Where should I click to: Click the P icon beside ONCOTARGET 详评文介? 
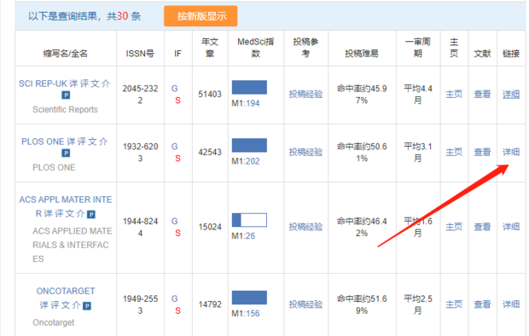coord(87,306)
